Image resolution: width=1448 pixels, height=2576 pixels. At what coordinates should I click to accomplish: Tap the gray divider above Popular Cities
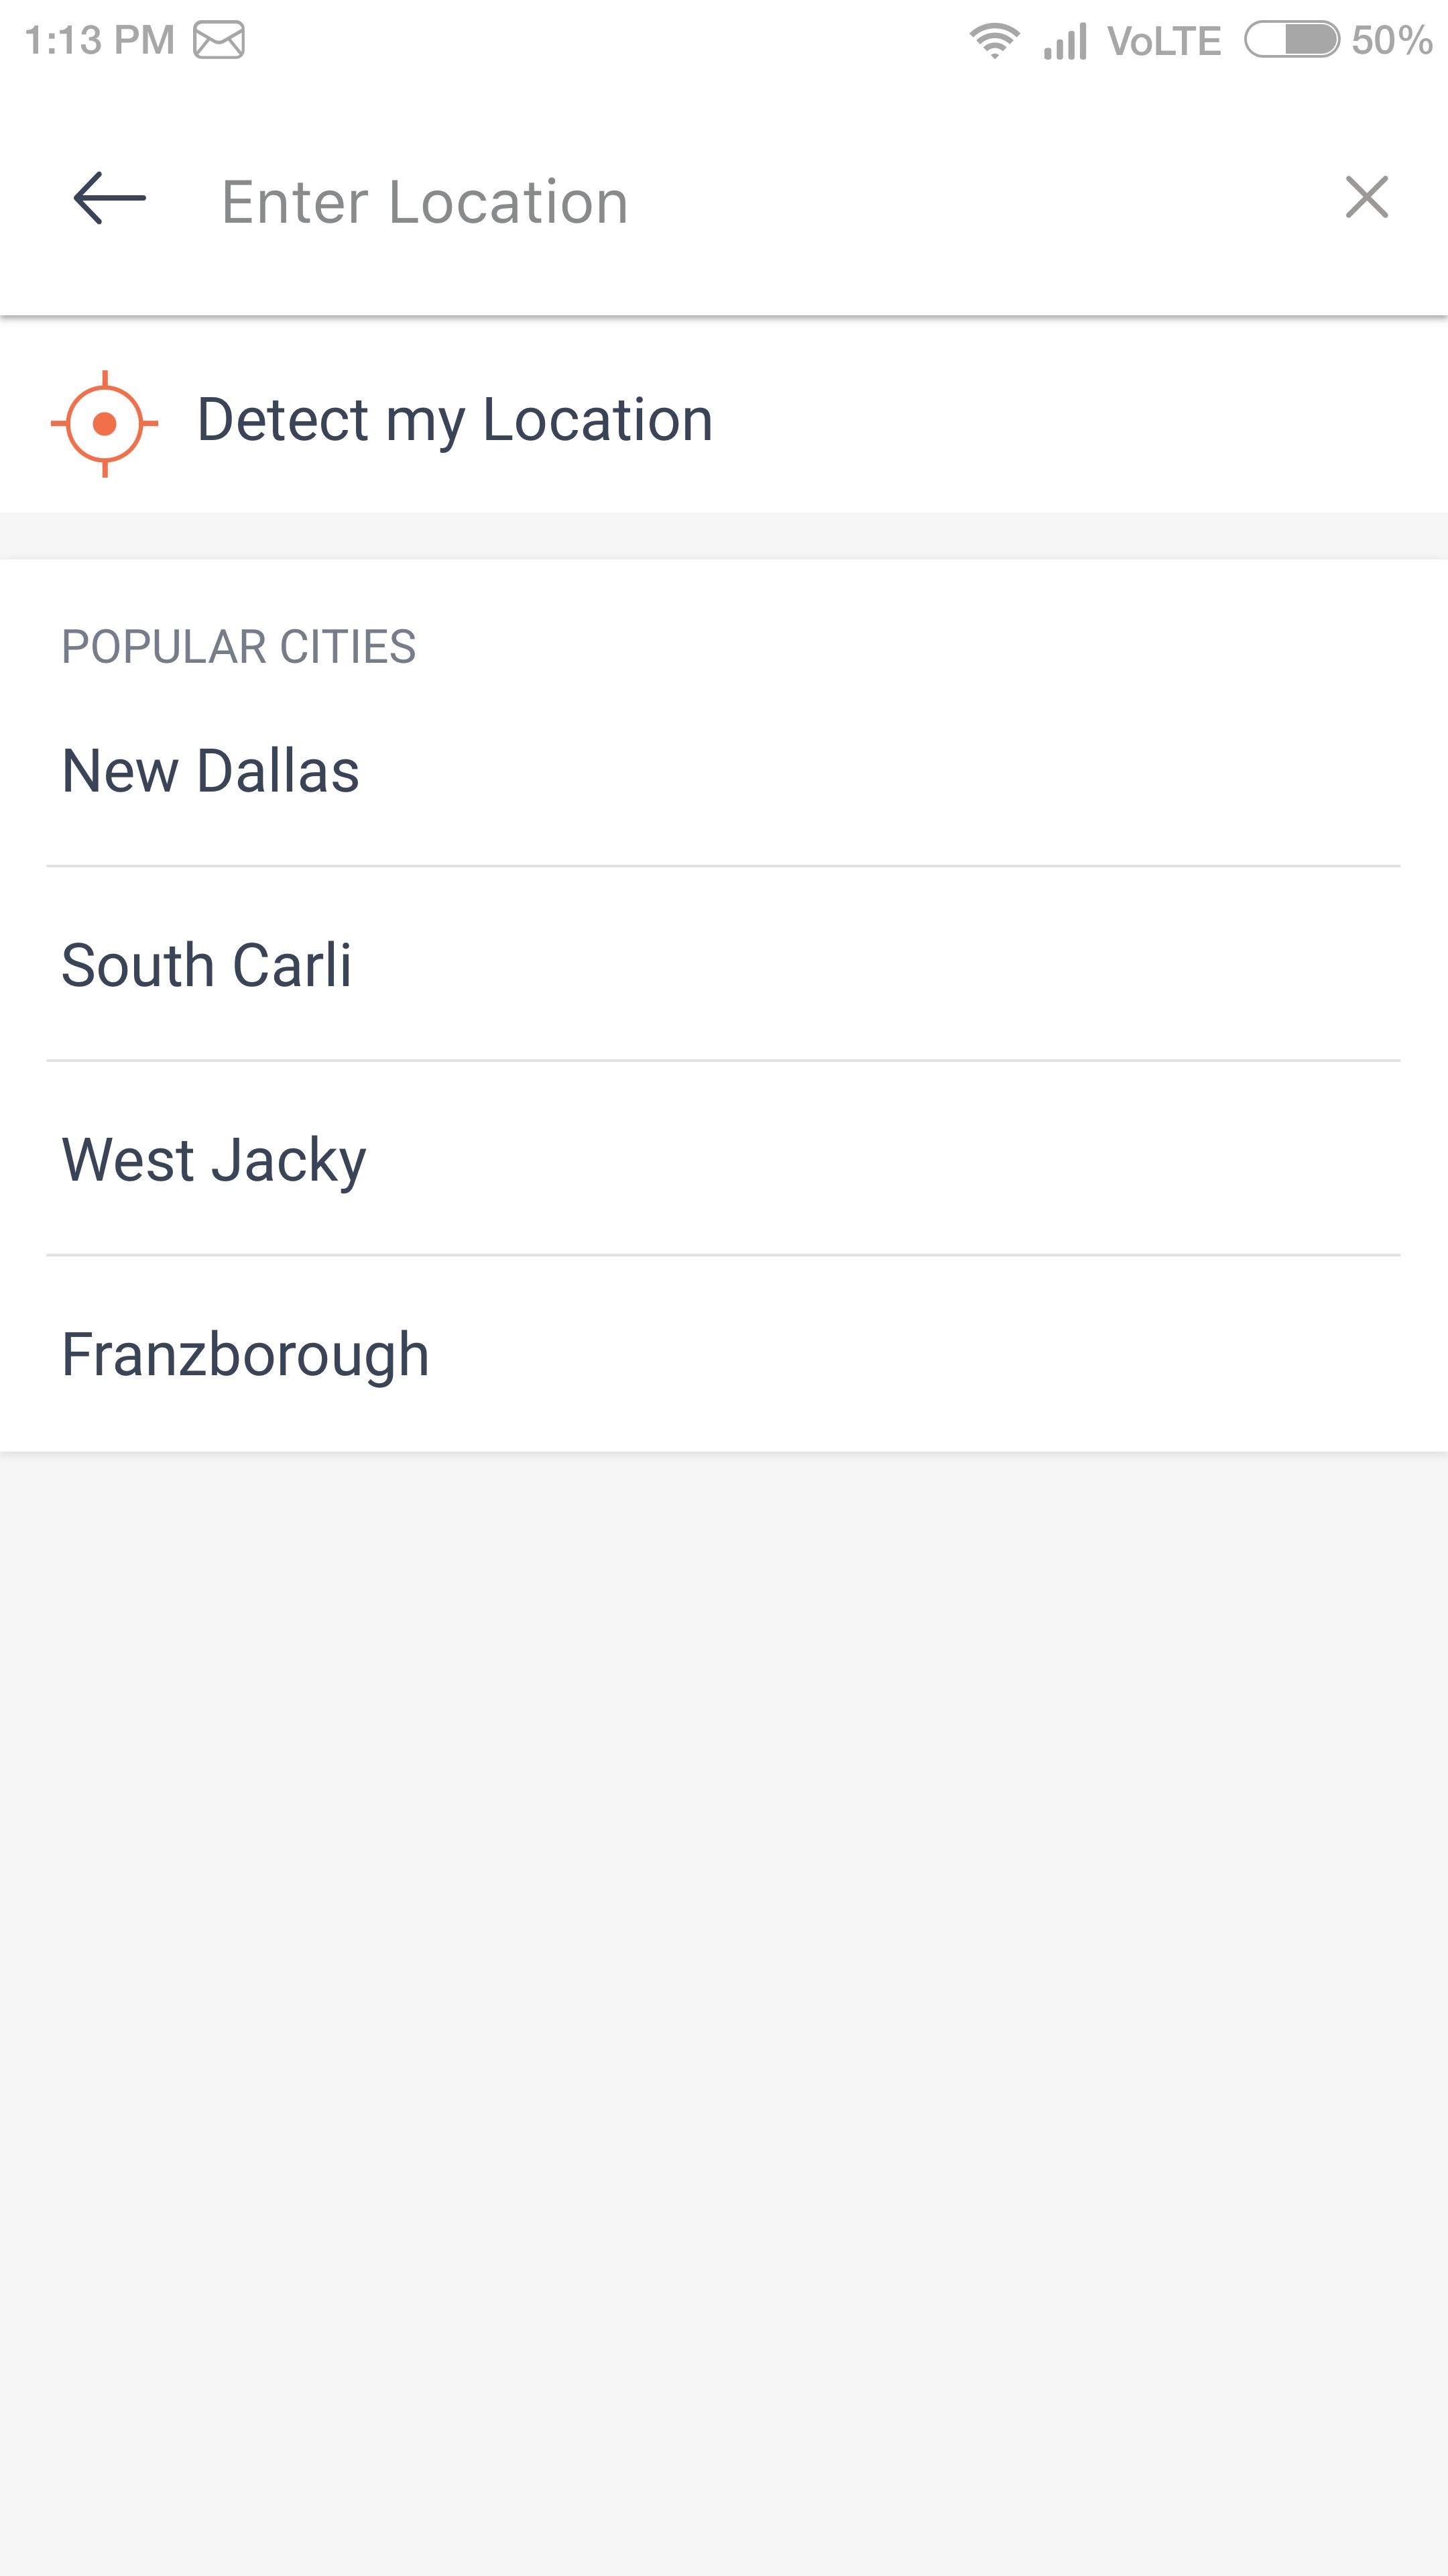723,535
